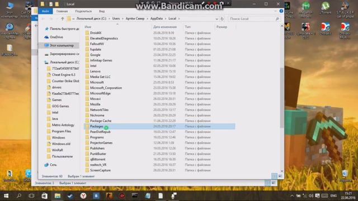
Task: Select the ScreenCapture folder
Action: coord(100,170)
